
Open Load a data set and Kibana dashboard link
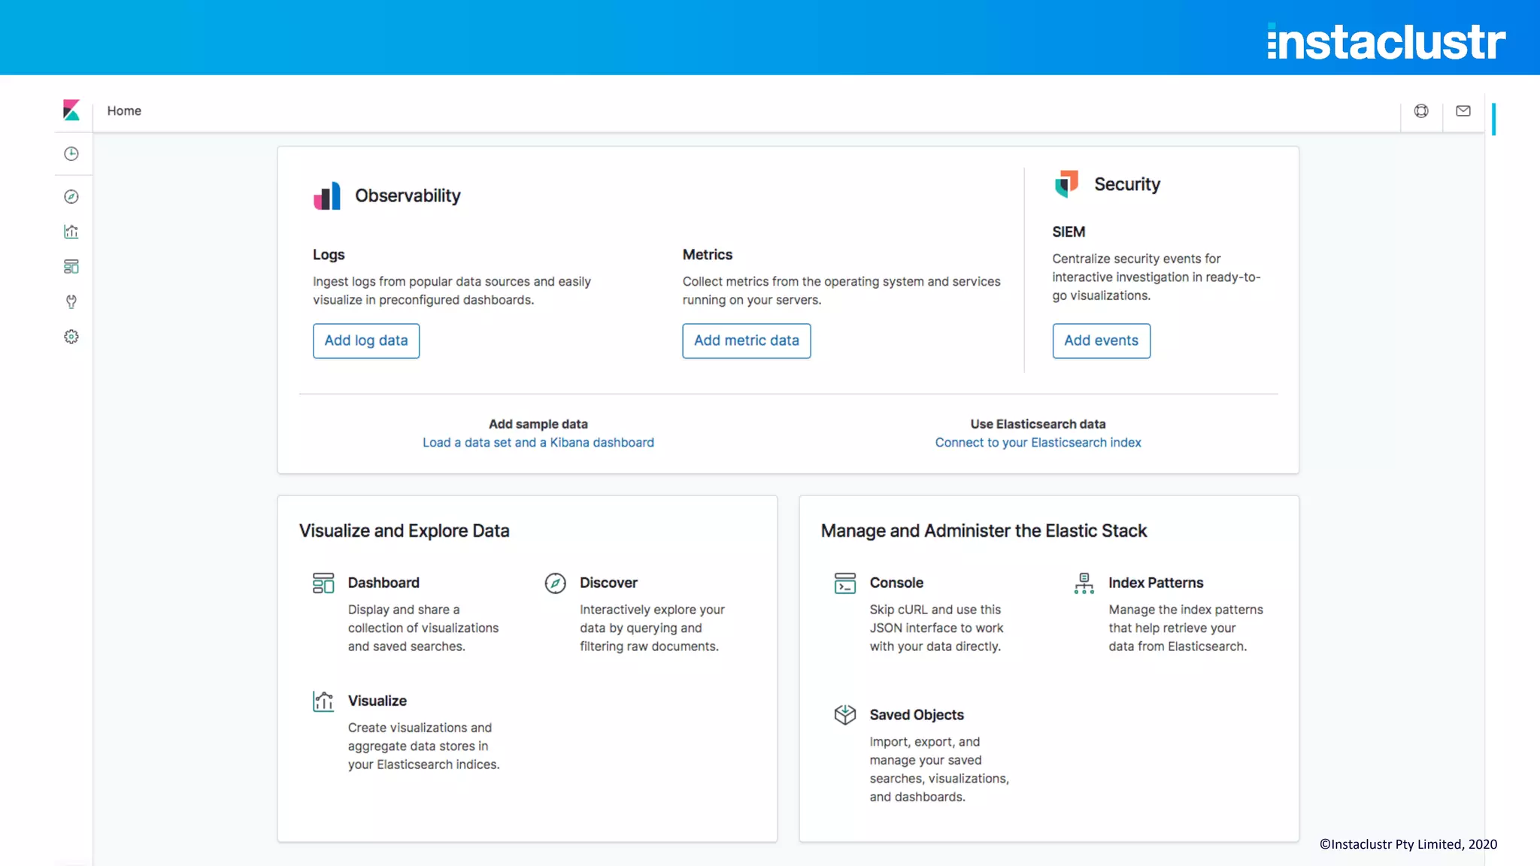click(x=538, y=443)
